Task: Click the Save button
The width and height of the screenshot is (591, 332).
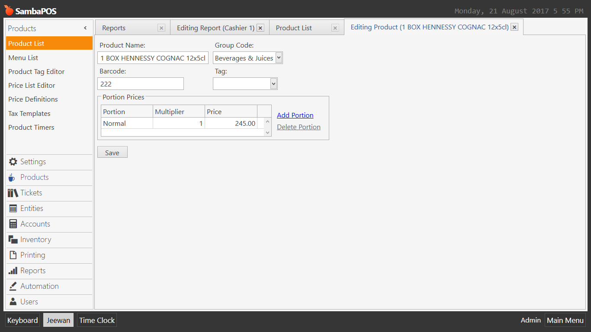Action: pos(112,152)
